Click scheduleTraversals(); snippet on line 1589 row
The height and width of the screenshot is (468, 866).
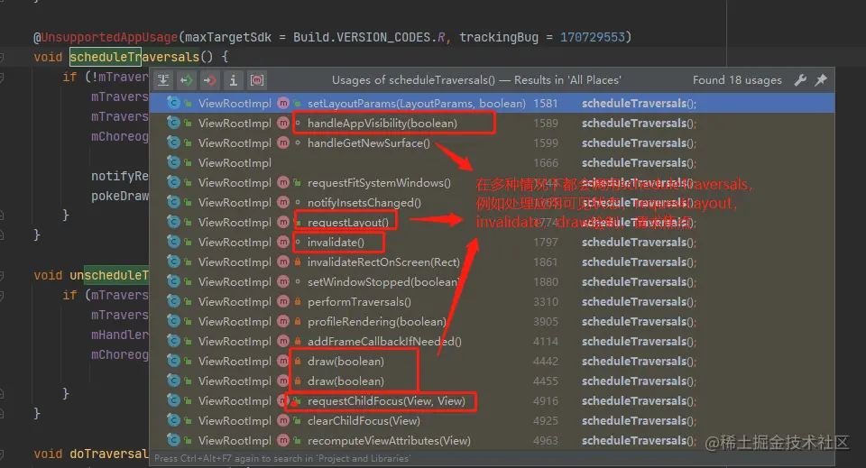639,123
